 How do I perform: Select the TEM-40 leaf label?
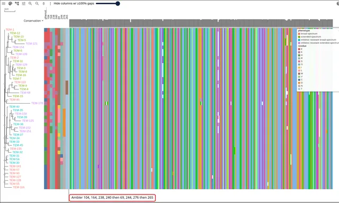coord(14,107)
